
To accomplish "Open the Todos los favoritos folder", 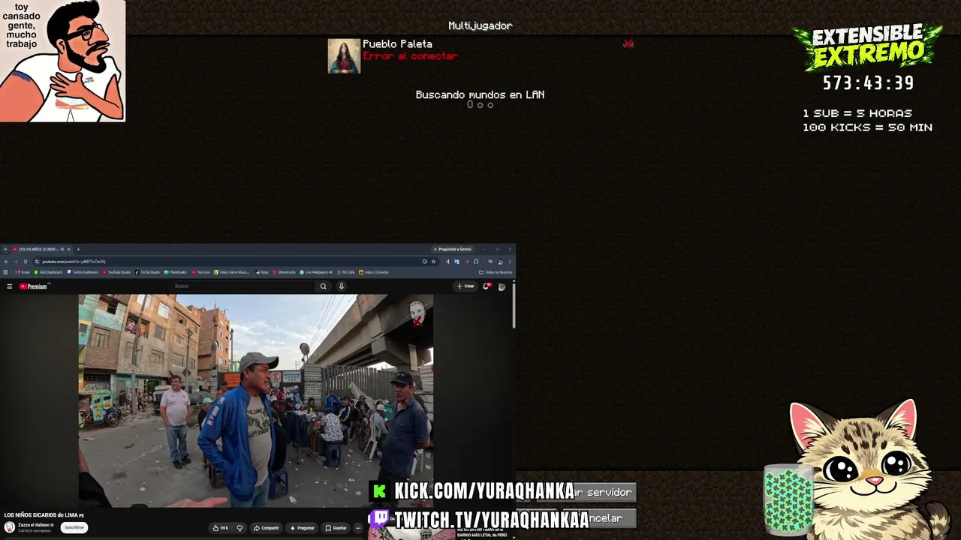I will point(496,272).
